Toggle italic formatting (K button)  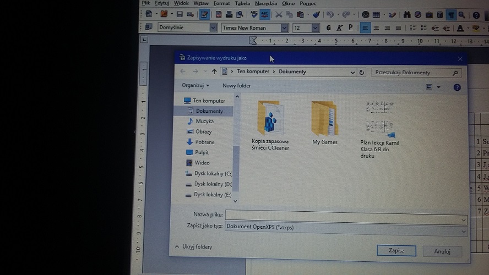pos(340,28)
